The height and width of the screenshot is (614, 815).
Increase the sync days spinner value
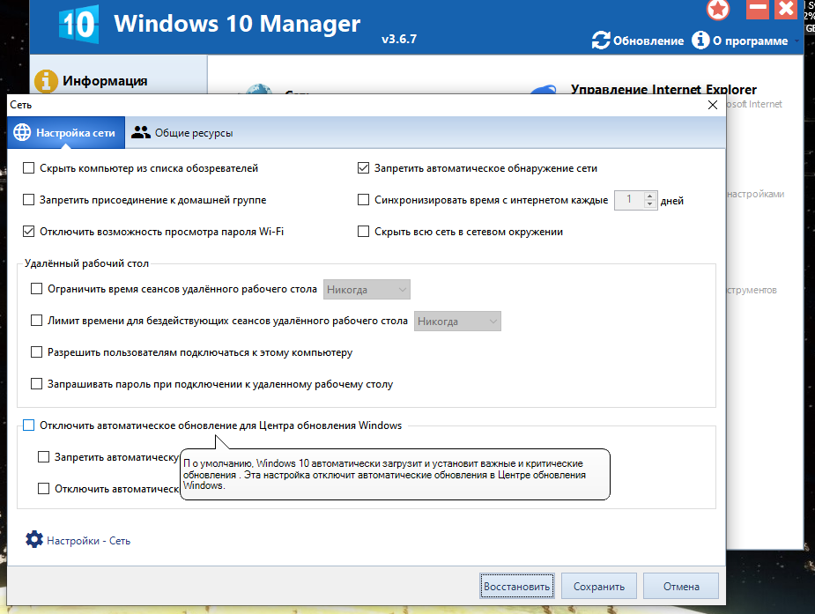tap(650, 196)
